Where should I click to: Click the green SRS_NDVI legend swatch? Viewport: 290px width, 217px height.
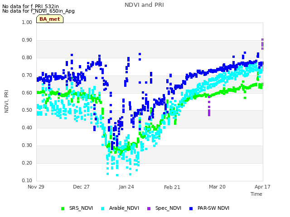click(x=63, y=208)
